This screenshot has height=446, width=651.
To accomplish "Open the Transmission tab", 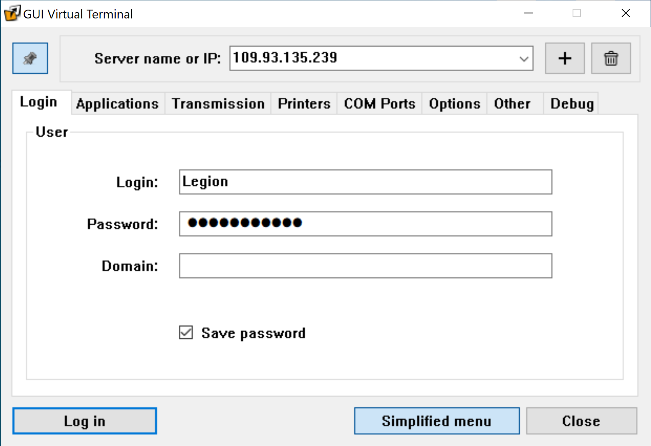I will (218, 104).
